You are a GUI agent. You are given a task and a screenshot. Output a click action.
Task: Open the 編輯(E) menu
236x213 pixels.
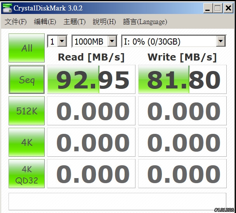pyautogui.click(x=45, y=22)
